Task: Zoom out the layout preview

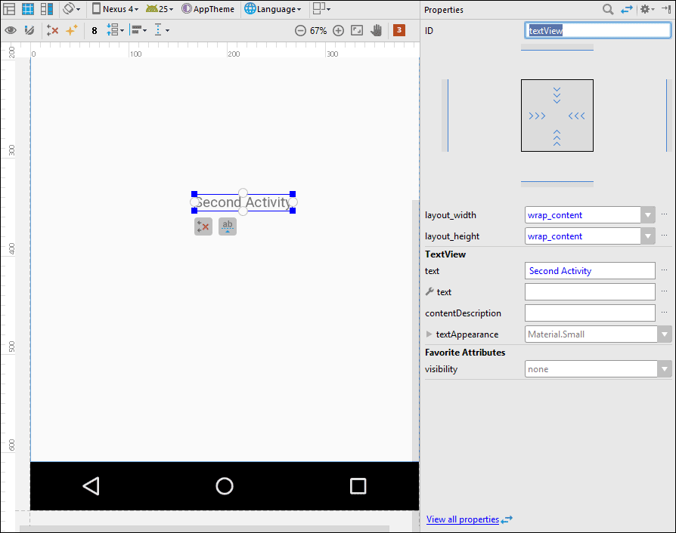Action: pyautogui.click(x=300, y=31)
